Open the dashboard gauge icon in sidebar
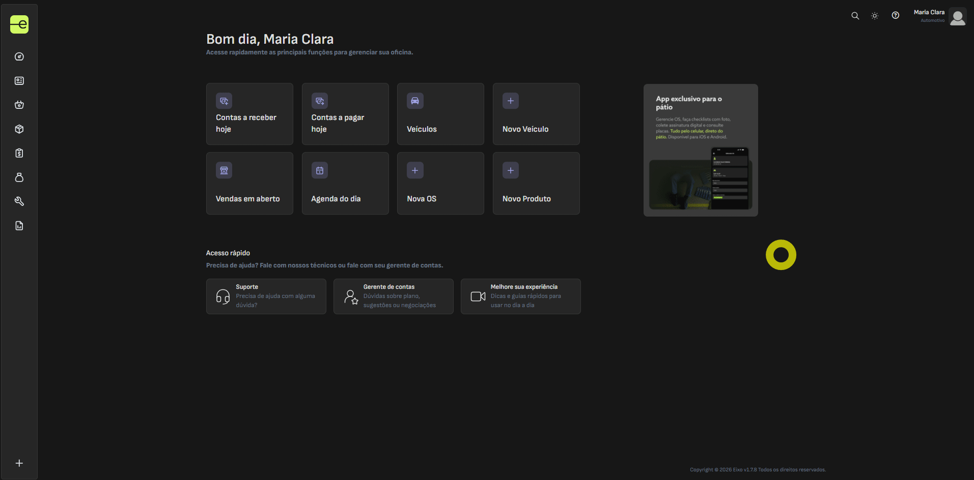Screen dimensions: 974x480 coord(19,56)
